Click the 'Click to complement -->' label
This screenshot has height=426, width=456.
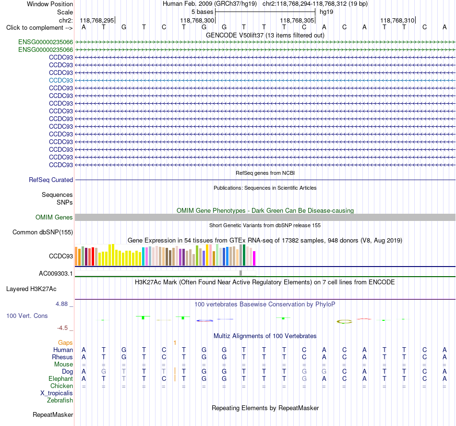[x=39, y=28]
